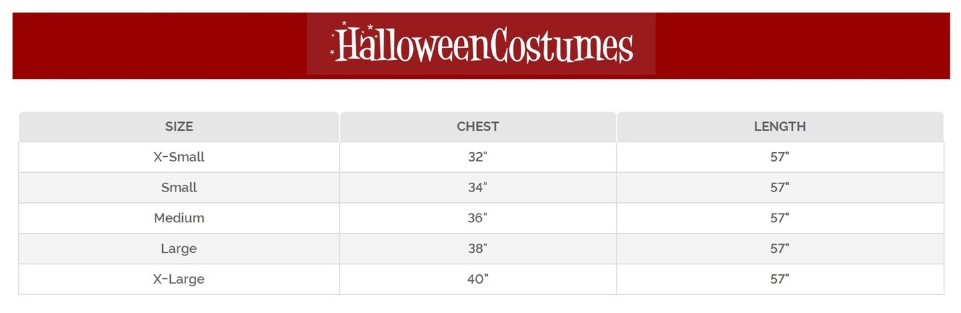This screenshot has width=961, height=313.
Task: Click the Medium row length value
Action: click(779, 218)
